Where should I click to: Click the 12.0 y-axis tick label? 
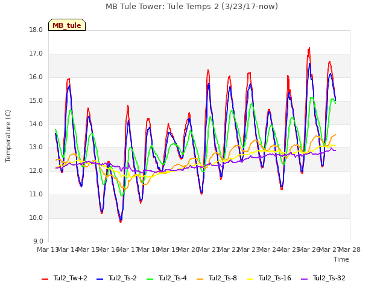pyautogui.click(x=36, y=171)
